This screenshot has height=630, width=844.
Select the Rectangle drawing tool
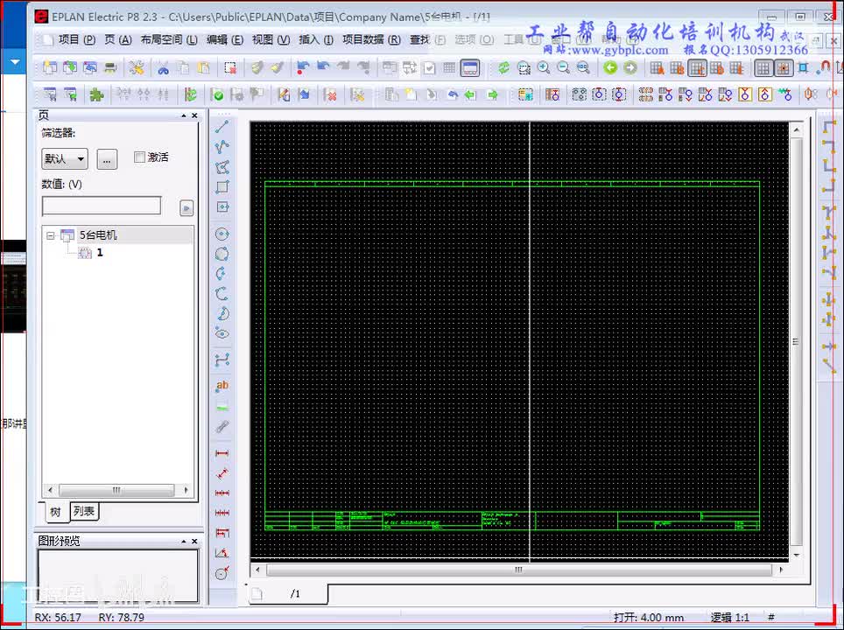pyautogui.click(x=222, y=187)
